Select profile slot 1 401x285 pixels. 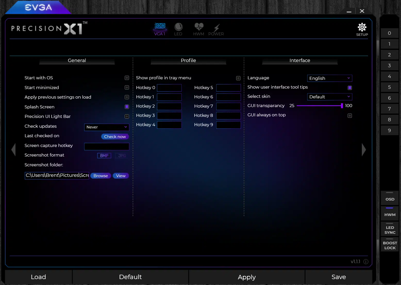(390, 44)
